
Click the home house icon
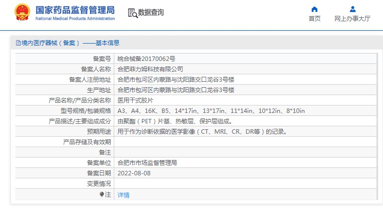pyautogui.click(x=314, y=9)
